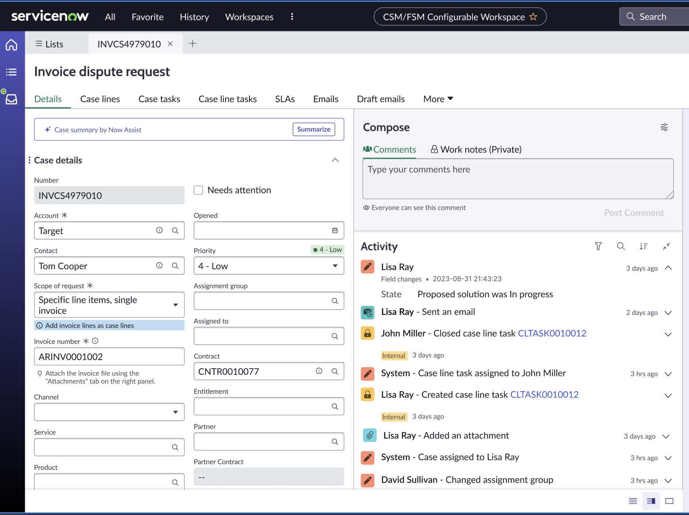Click the Summarize button
This screenshot has height=515, width=689.
coord(314,129)
